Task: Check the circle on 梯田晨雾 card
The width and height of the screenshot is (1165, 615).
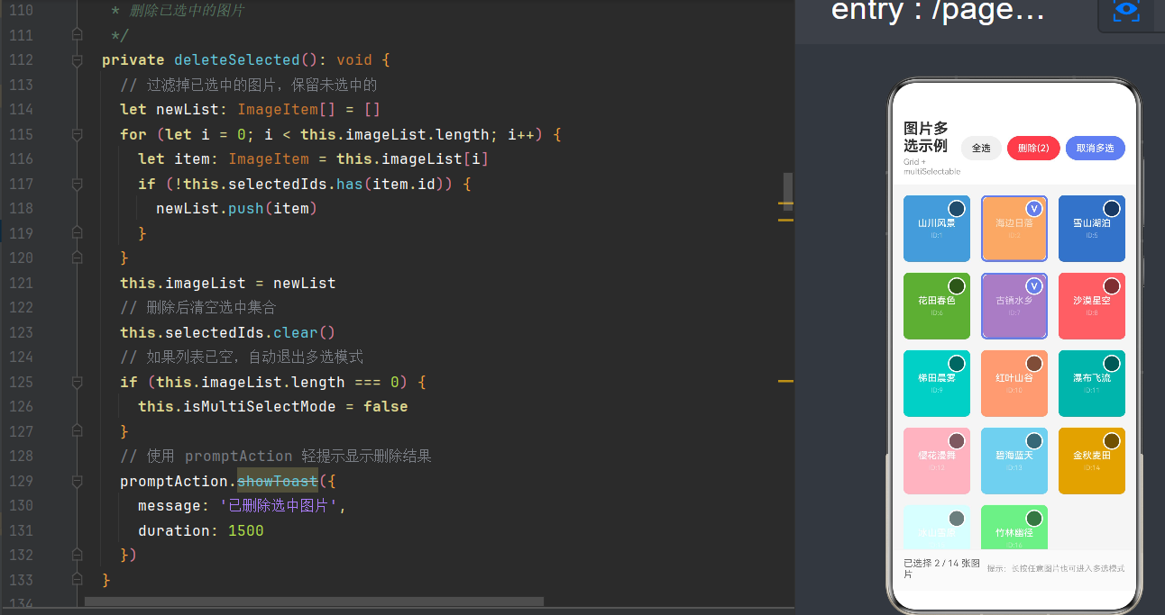Action: coord(957,364)
